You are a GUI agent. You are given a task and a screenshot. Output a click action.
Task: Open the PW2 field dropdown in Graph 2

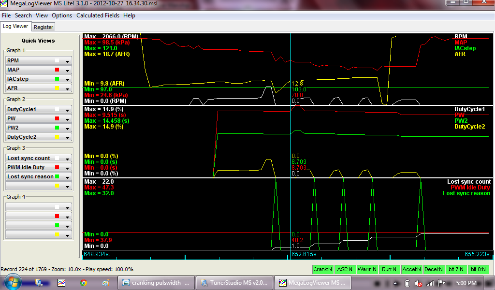[68, 128]
